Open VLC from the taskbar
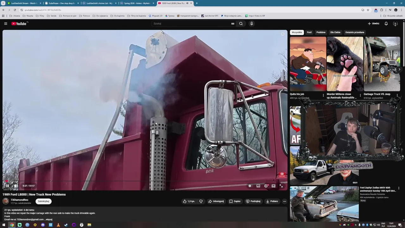This screenshot has height=228, width=405. coord(58,225)
